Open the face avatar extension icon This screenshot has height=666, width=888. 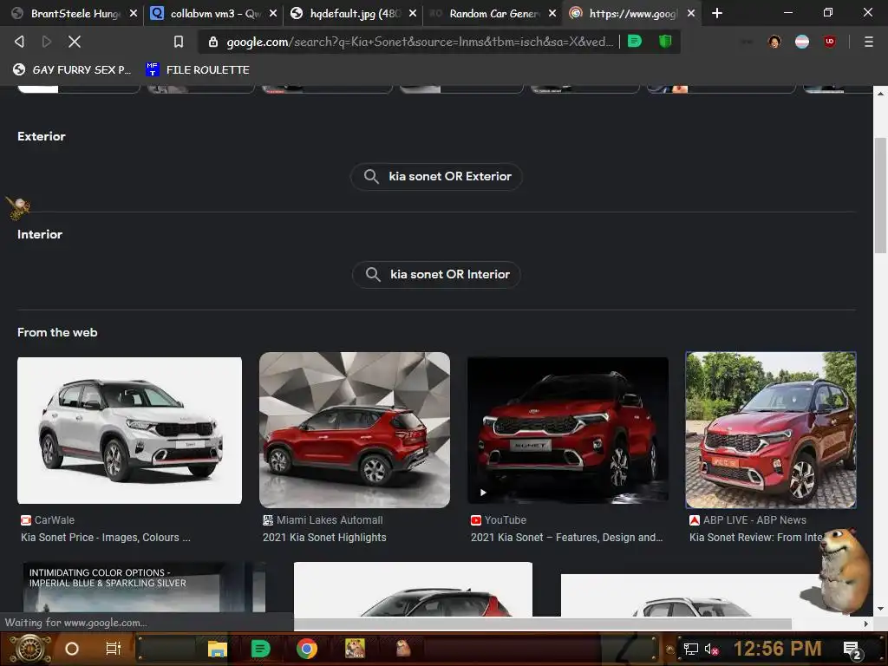[x=774, y=42]
